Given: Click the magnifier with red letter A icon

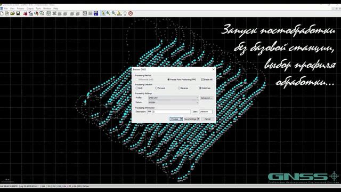Looking at the screenshot, I should pos(36,13).
